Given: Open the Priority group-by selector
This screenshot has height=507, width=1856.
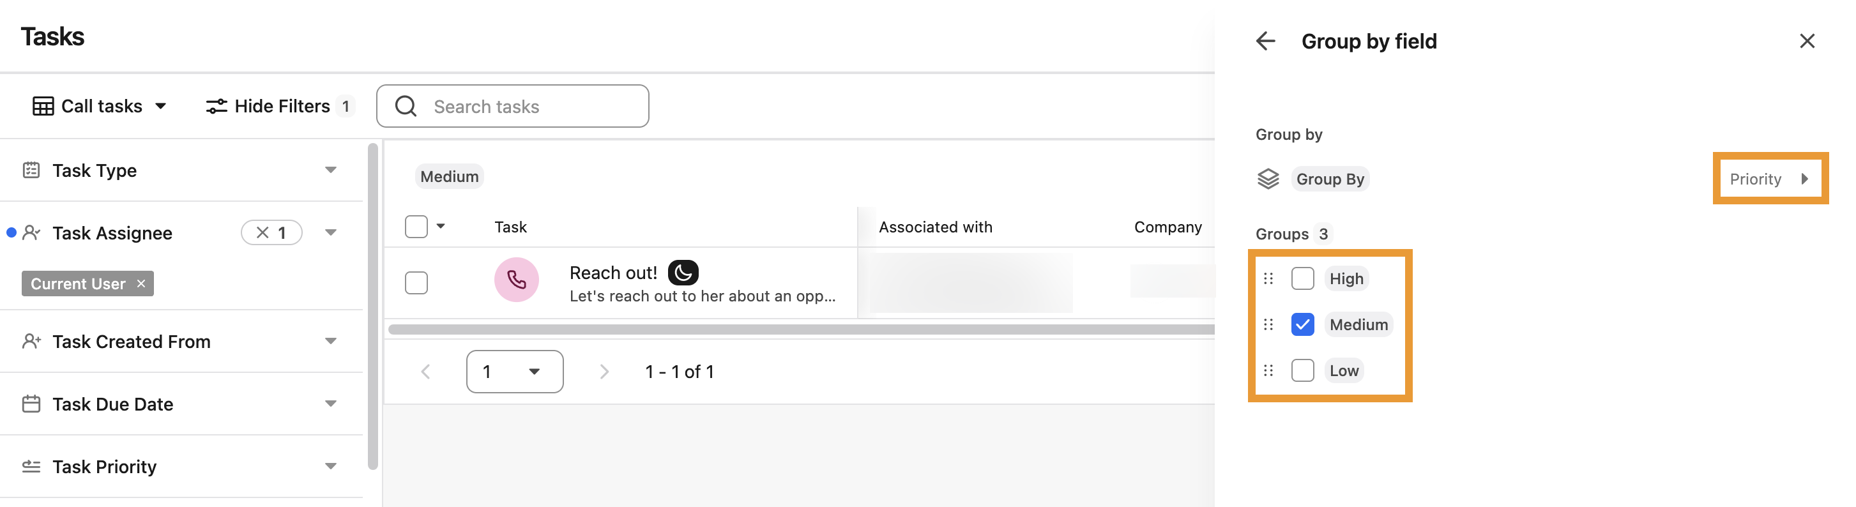Looking at the screenshot, I should click(x=1770, y=179).
